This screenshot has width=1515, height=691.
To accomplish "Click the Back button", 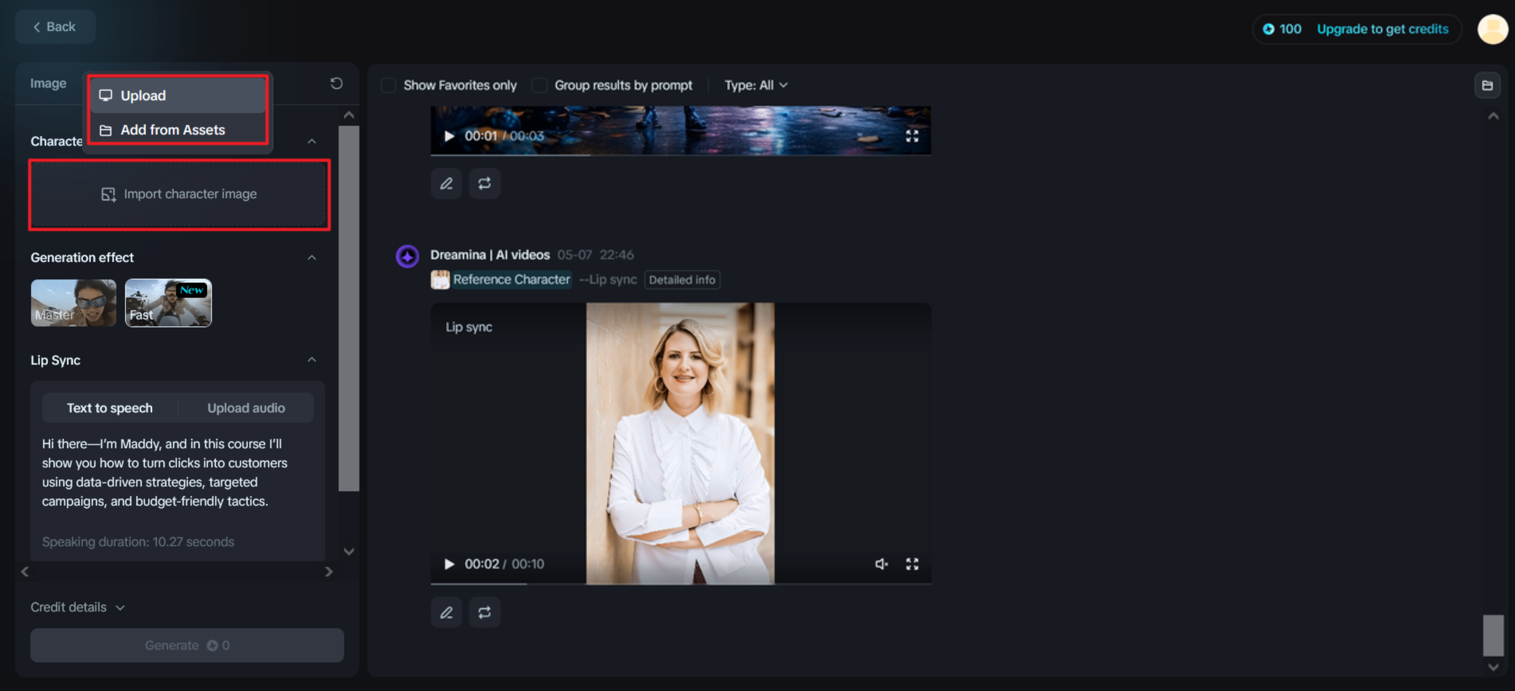I will tap(55, 27).
